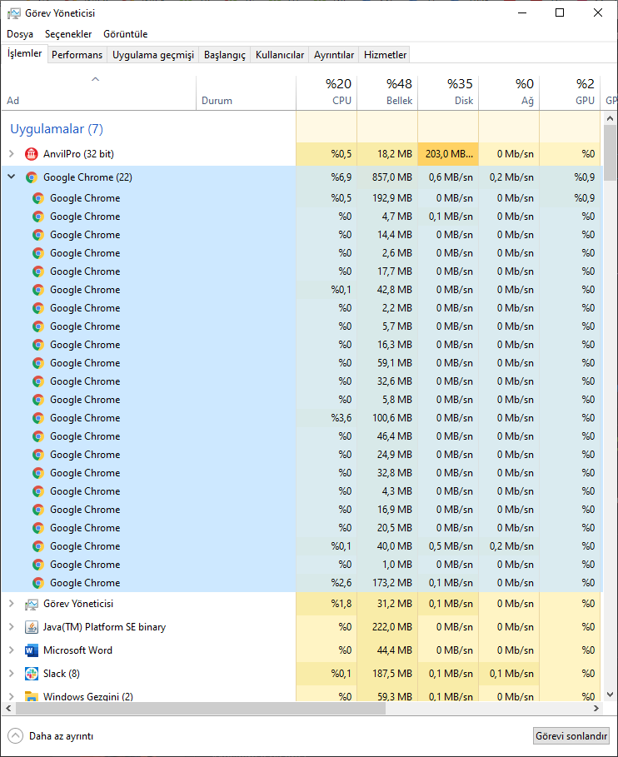This screenshot has width=618, height=757.
Task: Sort by the Ad column header
Action: pos(98,92)
